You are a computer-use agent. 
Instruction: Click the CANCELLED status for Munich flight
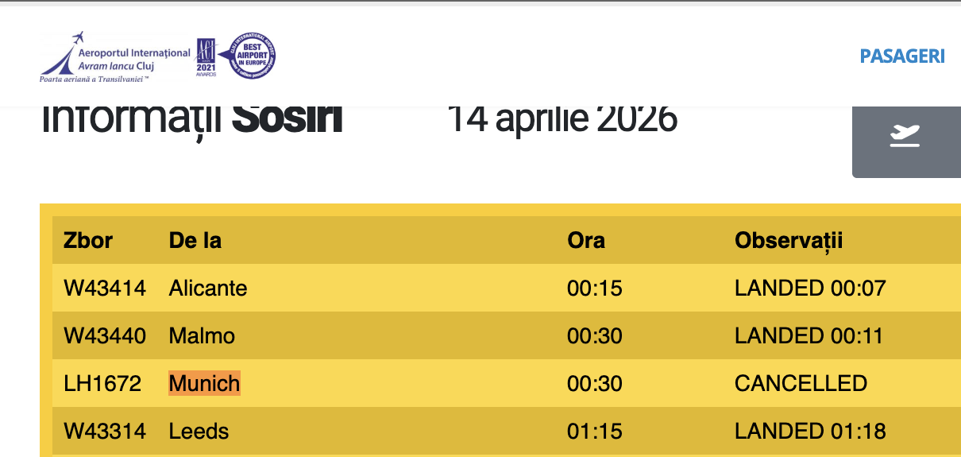click(x=801, y=384)
